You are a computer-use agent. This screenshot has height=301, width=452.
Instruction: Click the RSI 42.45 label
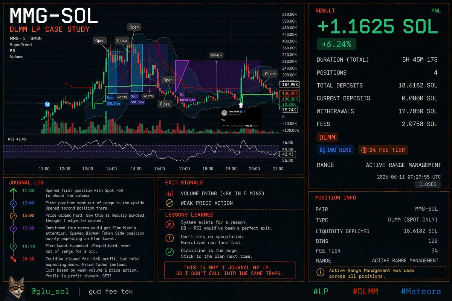17,139
